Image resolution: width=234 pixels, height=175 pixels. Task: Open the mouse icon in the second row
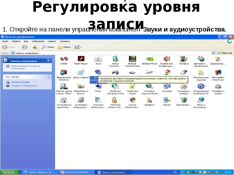184,72
